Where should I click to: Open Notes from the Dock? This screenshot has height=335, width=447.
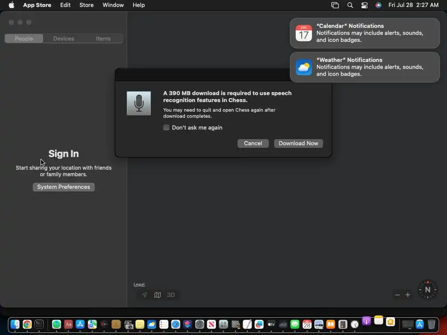378,320
